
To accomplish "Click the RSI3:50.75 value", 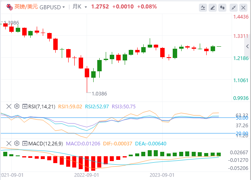I will [x=123, y=107].
